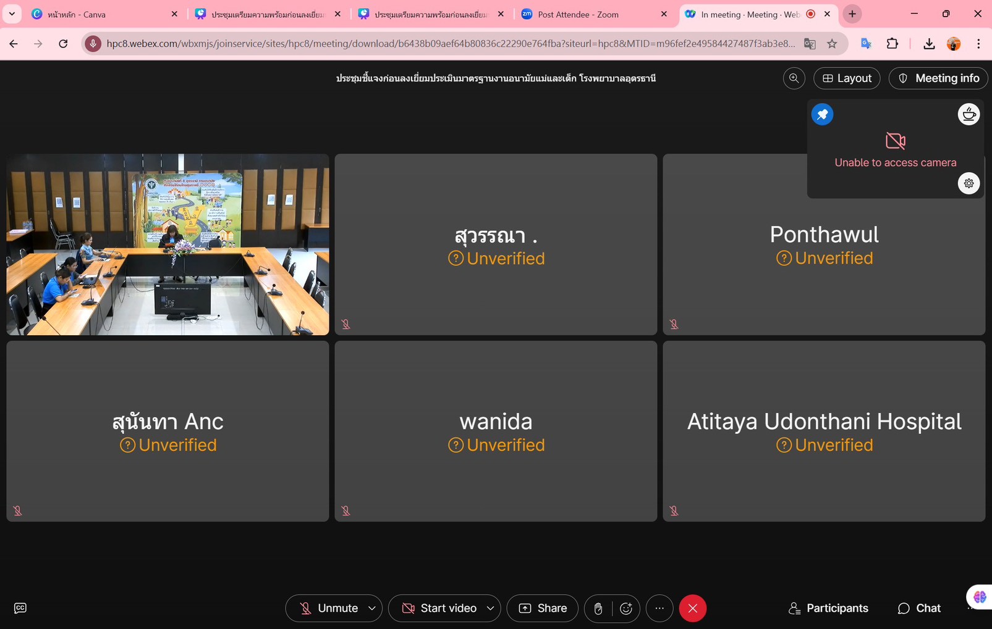
Task: Unpin self-view with the blue pin icon
Action: point(822,114)
